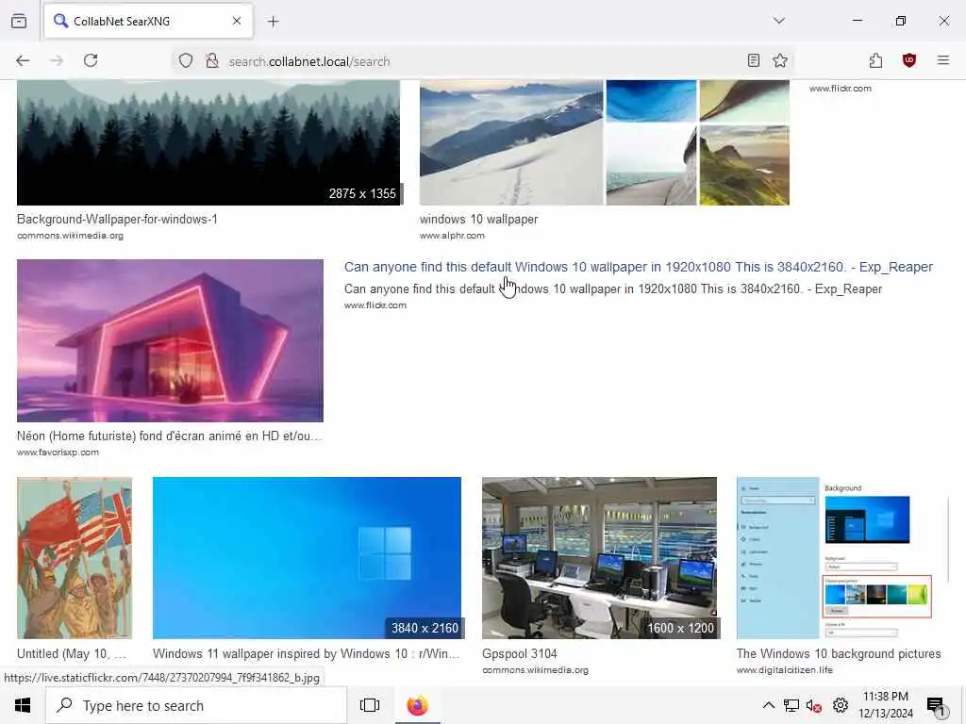Go forward with the forward arrow
The image size is (966, 724).
(57, 60)
